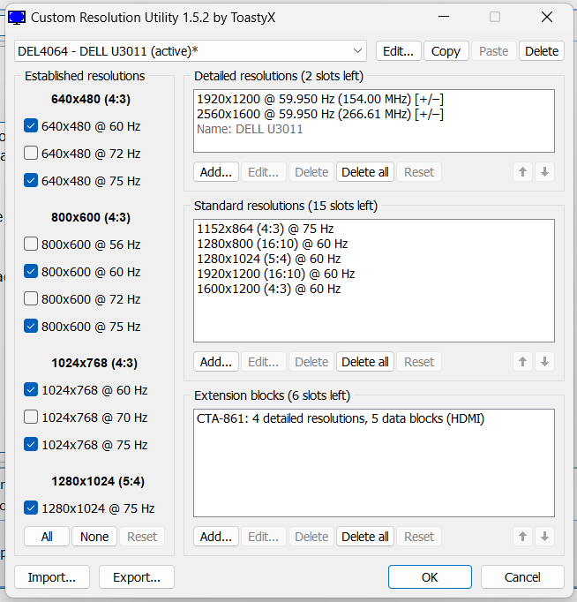The width and height of the screenshot is (577, 602).
Task: Click the CRU app icon in title bar
Action: click(17, 17)
